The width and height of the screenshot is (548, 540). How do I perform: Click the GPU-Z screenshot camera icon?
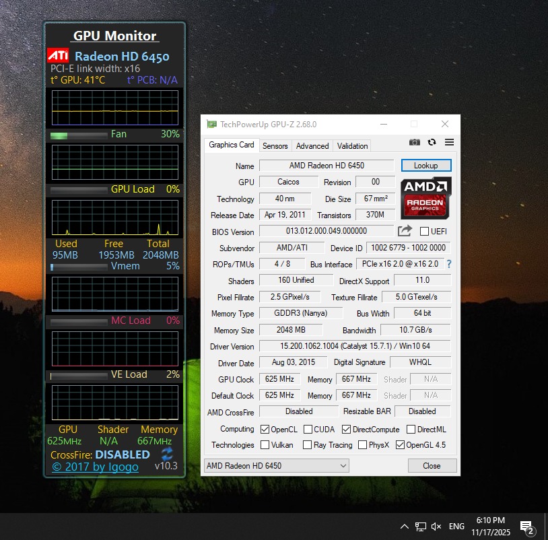point(415,142)
